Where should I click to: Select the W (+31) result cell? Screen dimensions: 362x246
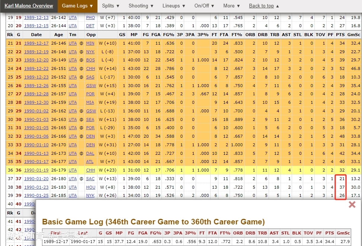point(108,145)
